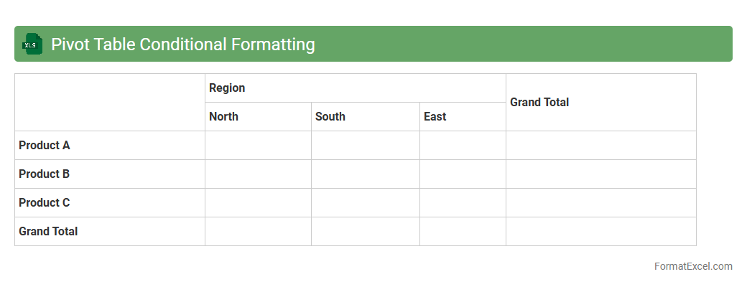Open the FormatExcel.com link
747x287 pixels.
(x=692, y=266)
